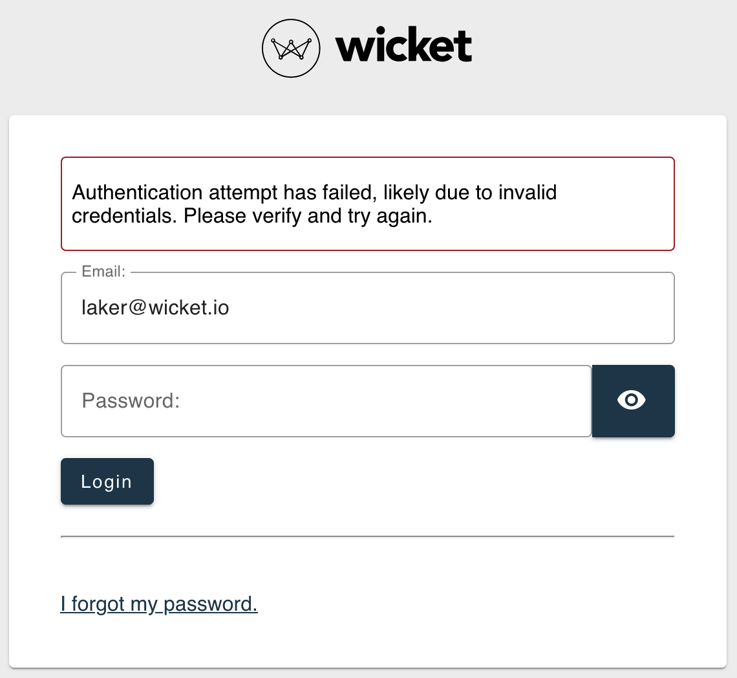
Task: Click the word password in forgot link
Action: tap(210, 604)
